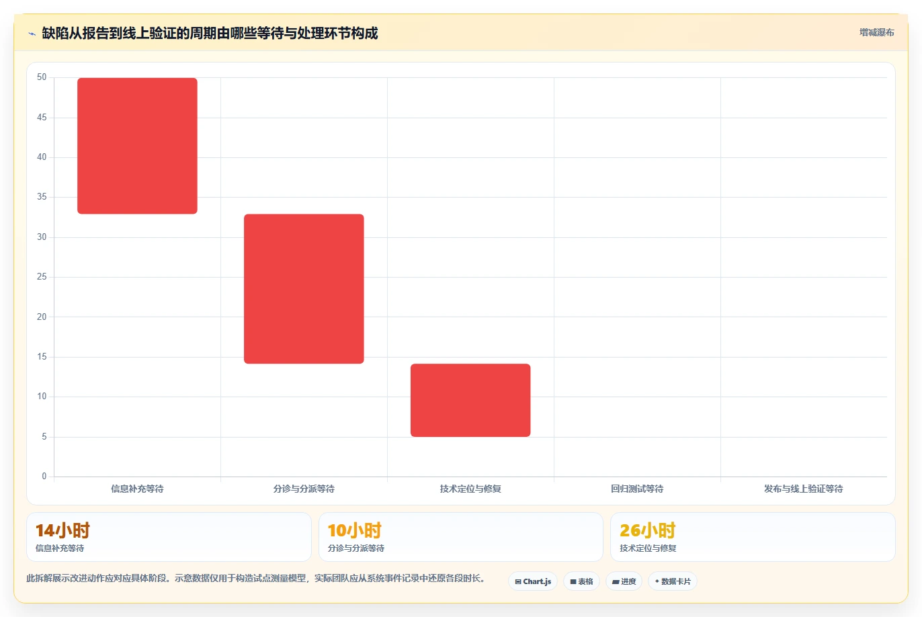The image size is (922, 617).
Task: Click the red bar for 信息补充等待
Action: 137,146
